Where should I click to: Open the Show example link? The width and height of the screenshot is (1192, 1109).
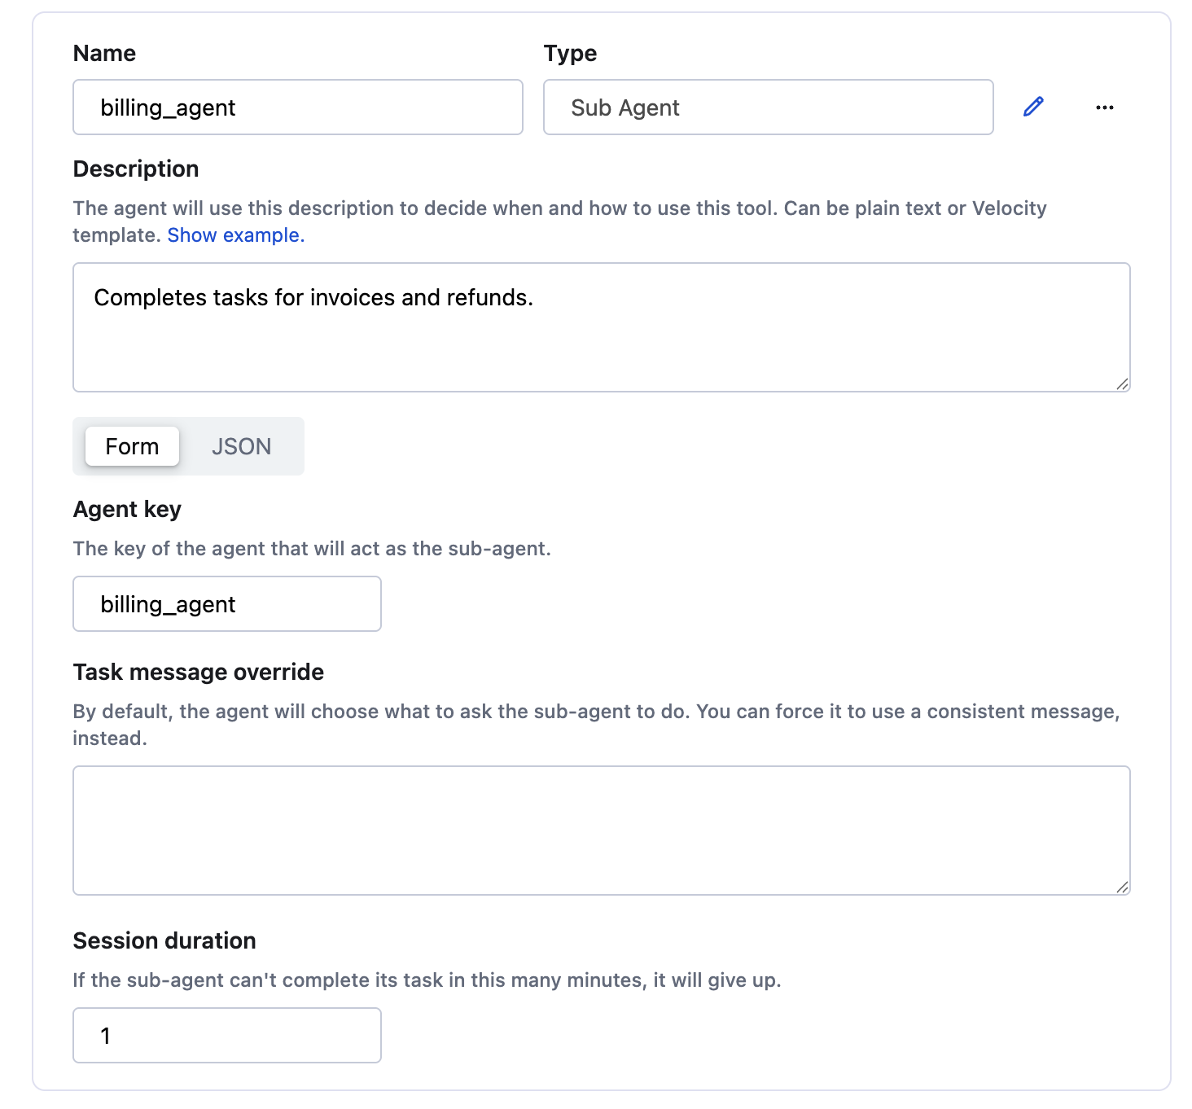pos(234,235)
